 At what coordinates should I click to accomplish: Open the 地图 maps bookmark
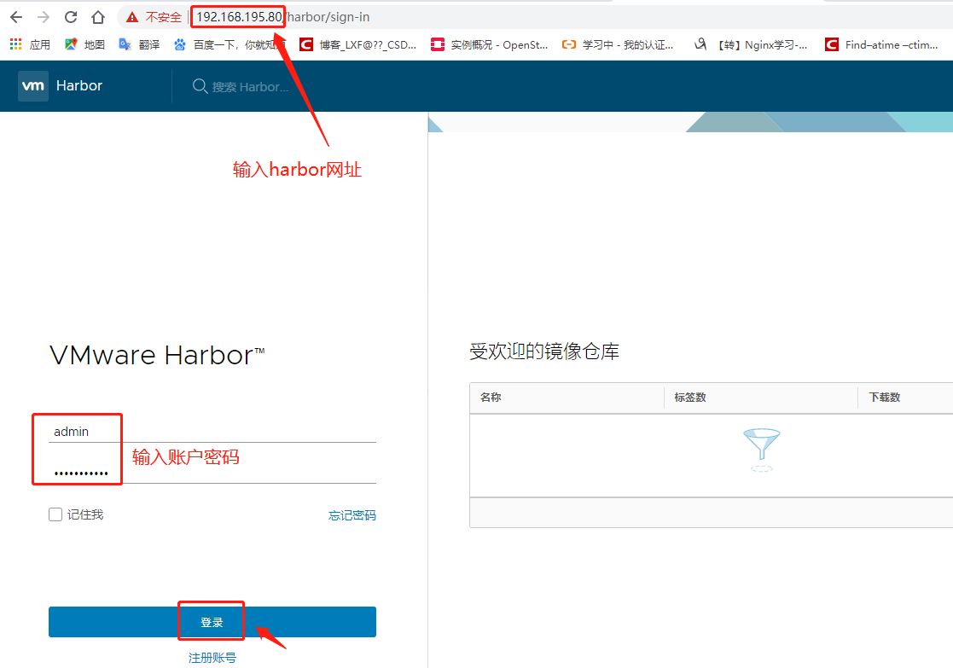[84, 44]
